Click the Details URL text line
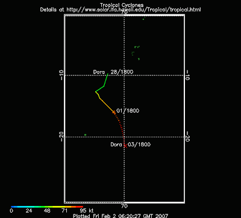This screenshot has height=218, width=241. [x=120, y=10]
